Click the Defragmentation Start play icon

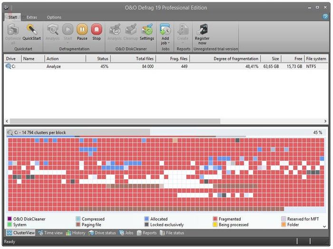tap(68, 29)
